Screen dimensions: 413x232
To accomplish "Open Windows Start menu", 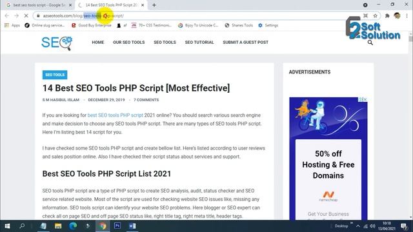I will coord(7,226).
